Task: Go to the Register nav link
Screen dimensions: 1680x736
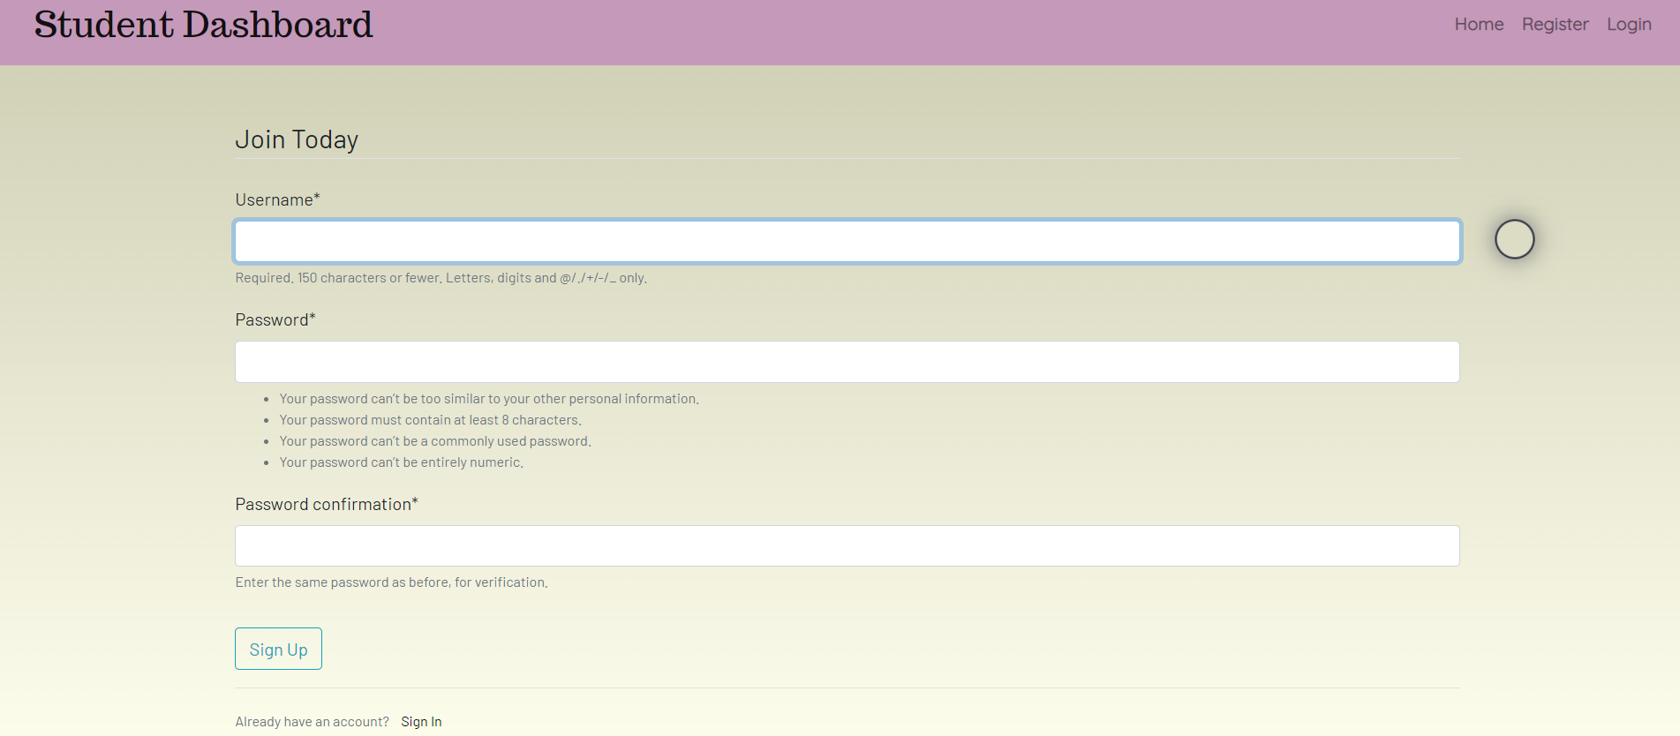Action: (1555, 25)
